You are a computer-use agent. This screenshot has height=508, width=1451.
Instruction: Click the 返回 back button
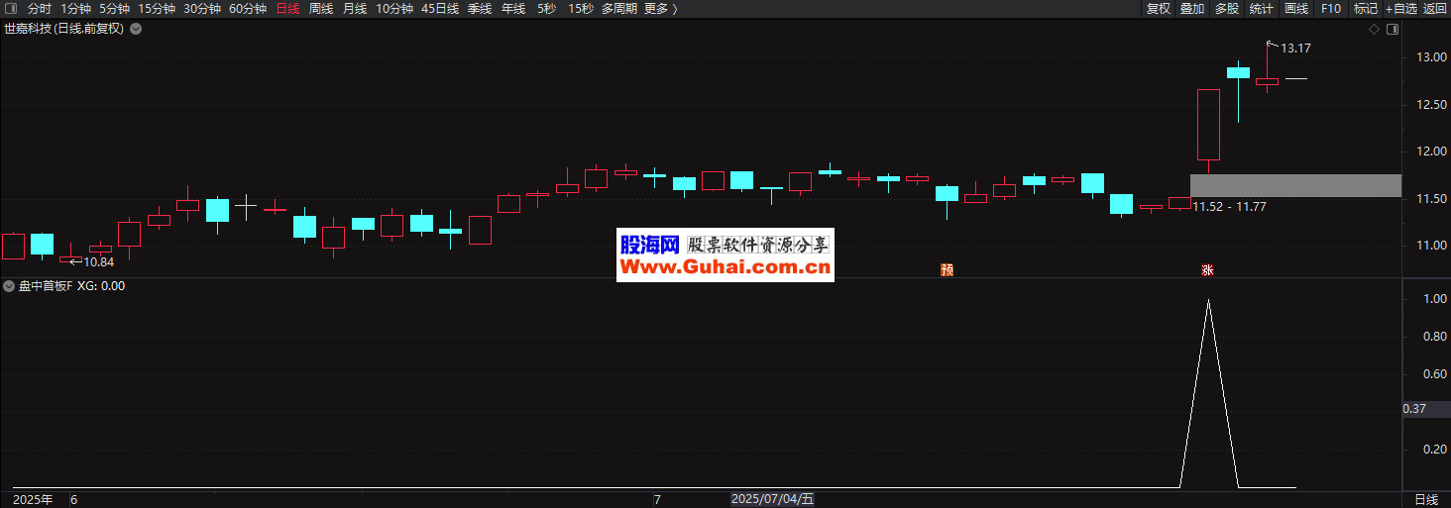tap(1435, 9)
